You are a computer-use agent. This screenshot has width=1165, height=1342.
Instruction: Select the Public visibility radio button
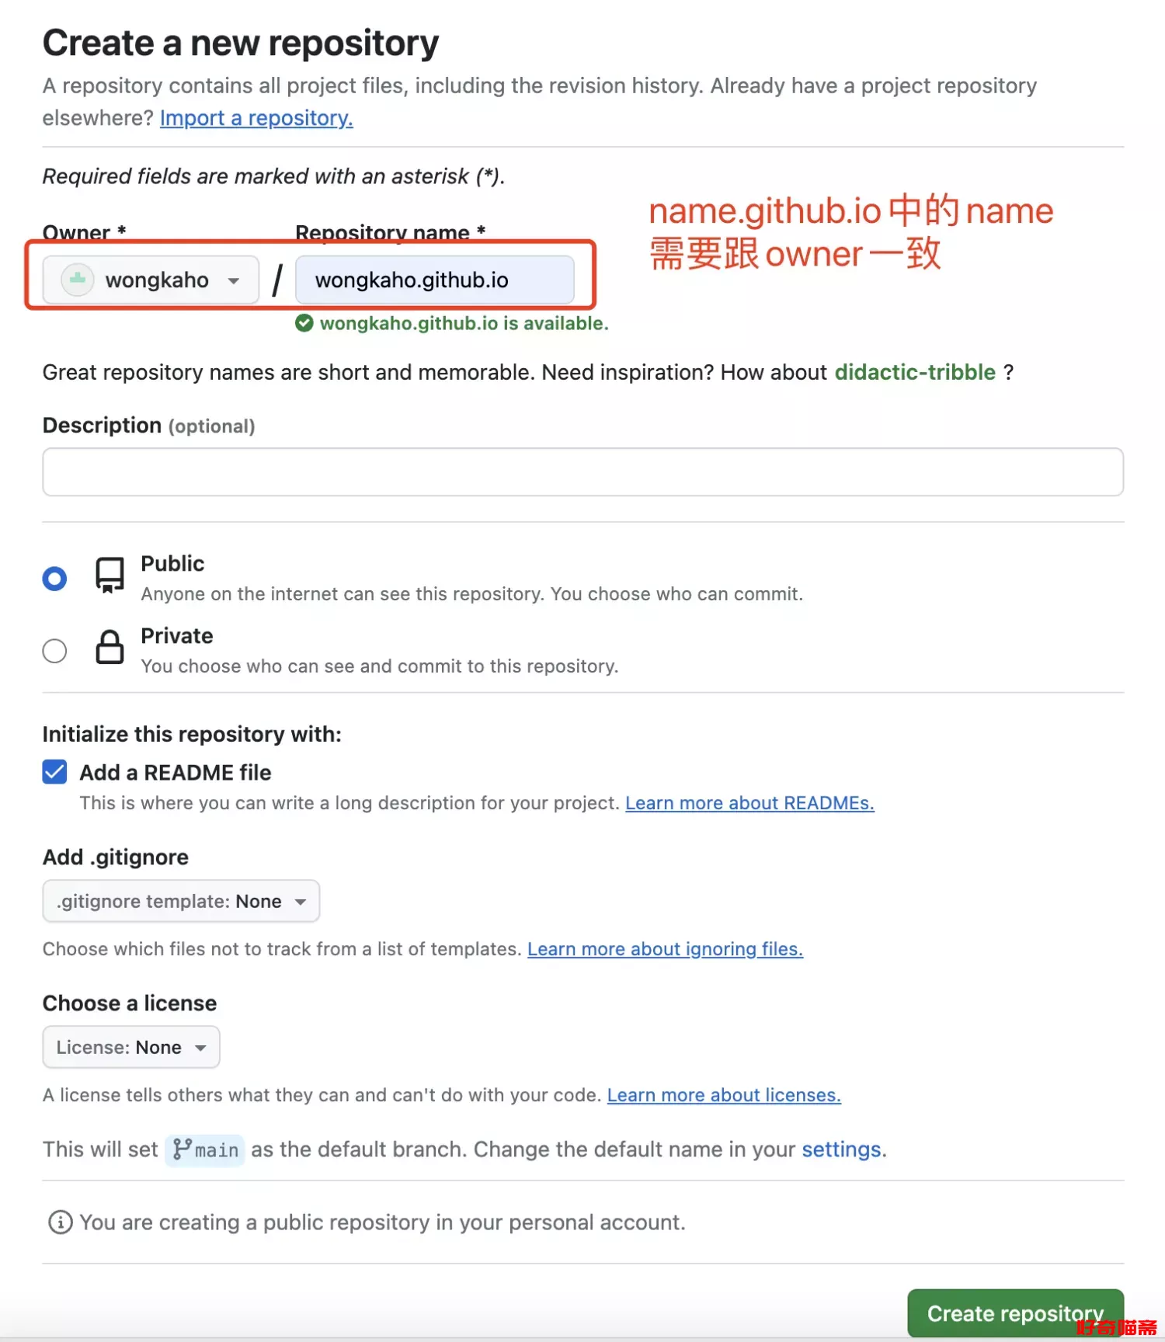tap(54, 579)
